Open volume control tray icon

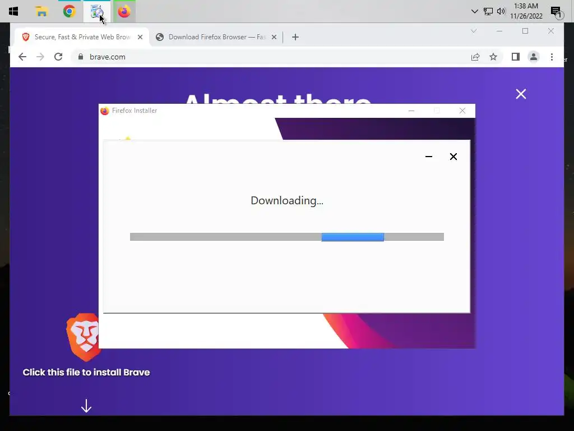tap(501, 11)
